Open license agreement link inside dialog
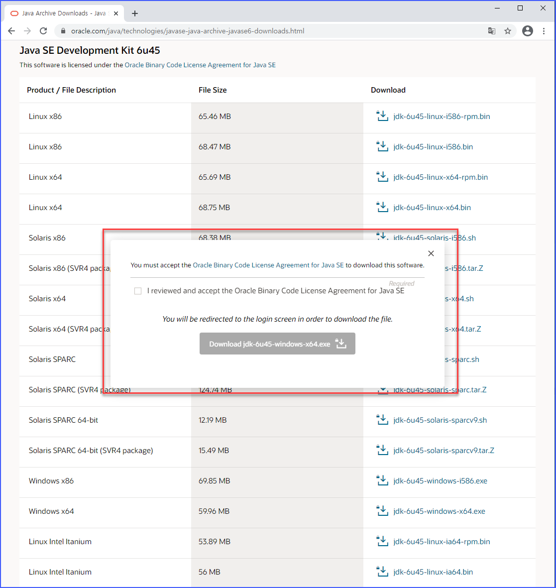The height and width of the screenshot is (588, 556). (268, 265)
